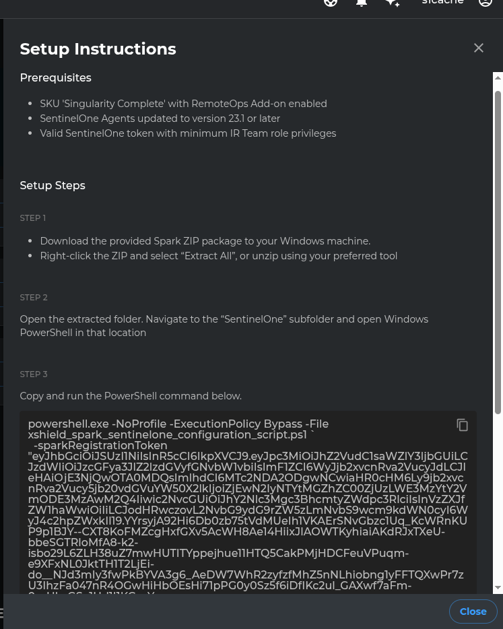Collapse the Setup Steps section
The image size is (503, 629).
(x=53, y=185)
